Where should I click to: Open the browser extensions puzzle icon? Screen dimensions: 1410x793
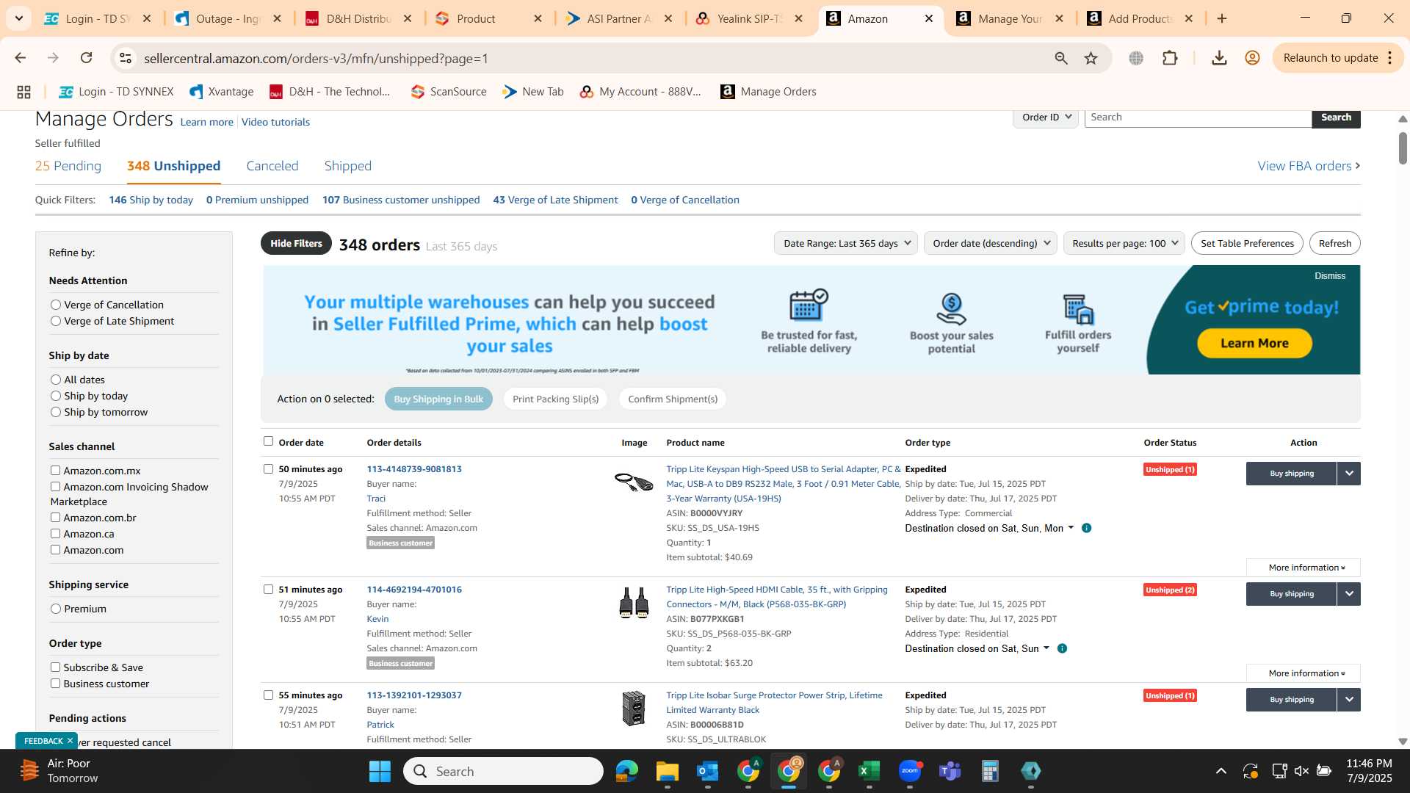1171,58
